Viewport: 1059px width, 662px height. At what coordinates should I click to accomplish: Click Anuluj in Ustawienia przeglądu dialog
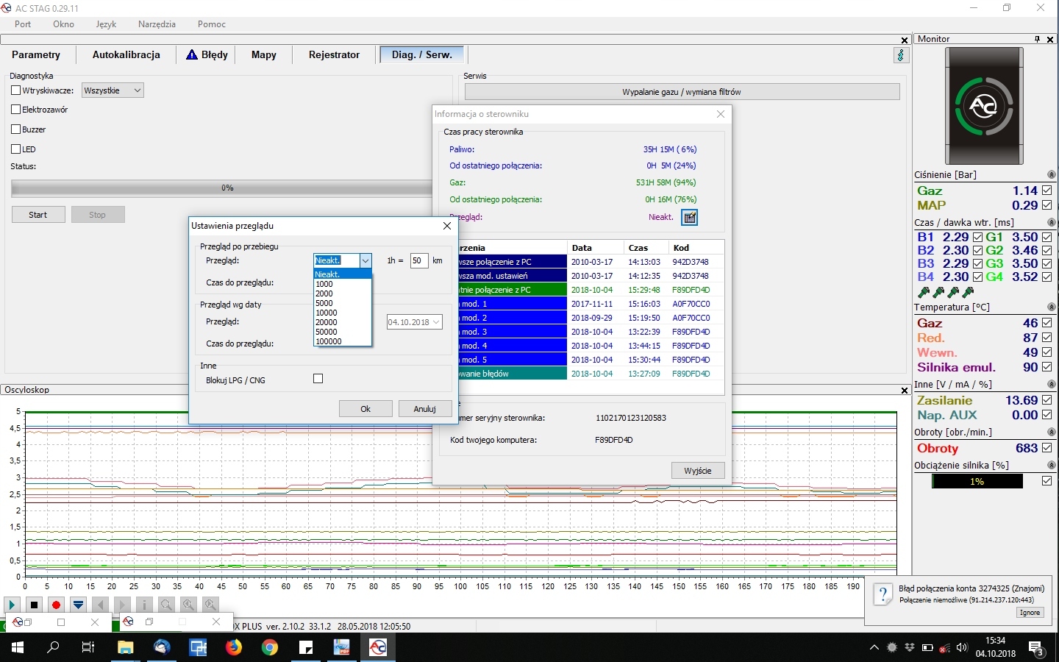point(424,409)
